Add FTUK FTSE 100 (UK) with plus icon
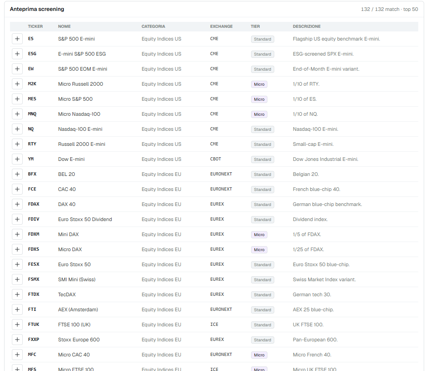This screenshot has width=426, height=371. tap(17, 325)
